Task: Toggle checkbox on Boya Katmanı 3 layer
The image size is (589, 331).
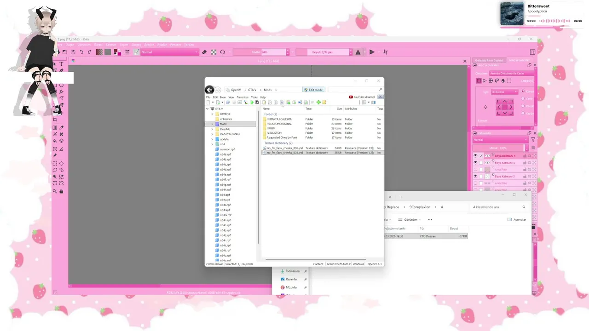Action: (x=481, y=176)
